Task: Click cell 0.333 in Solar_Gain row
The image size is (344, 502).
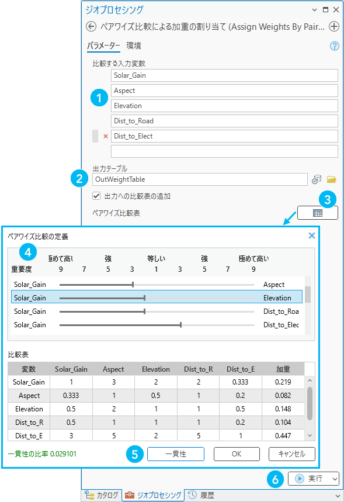Action: pyautogui.click(x=240, y=382)
